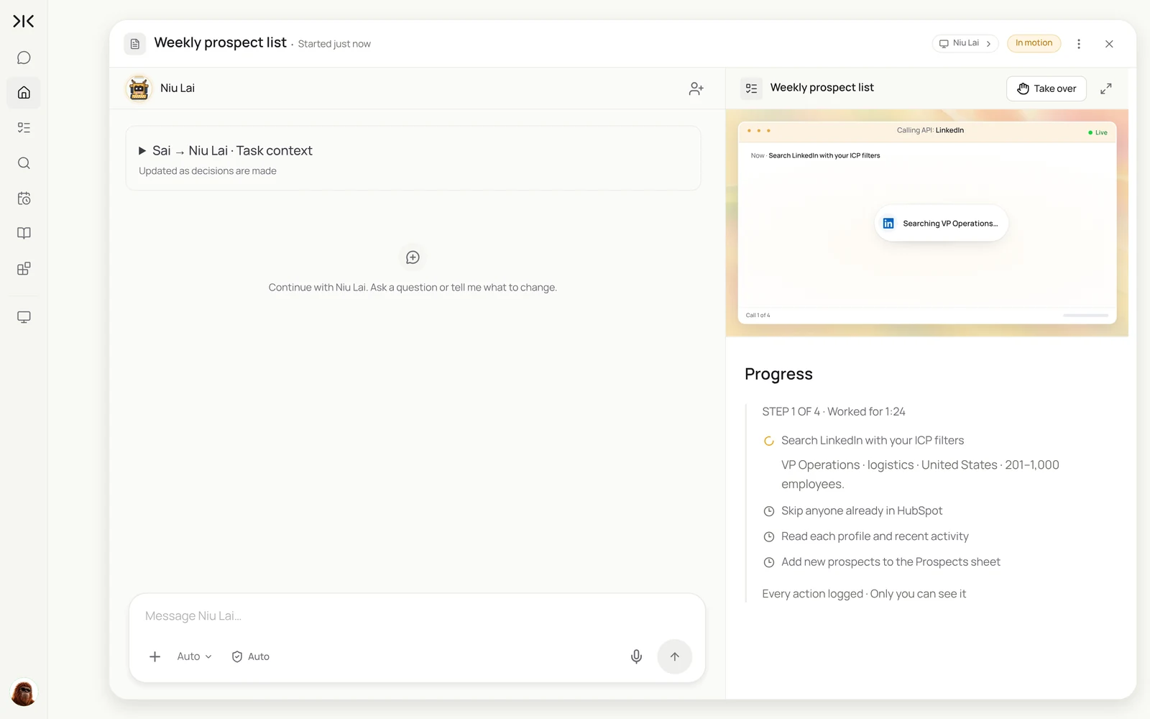
Task: Open the user profile avatar at the sidebar bottom
Action: (24, 693)
